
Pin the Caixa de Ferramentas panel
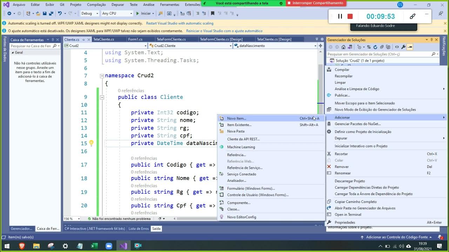[x=53, y=40]
